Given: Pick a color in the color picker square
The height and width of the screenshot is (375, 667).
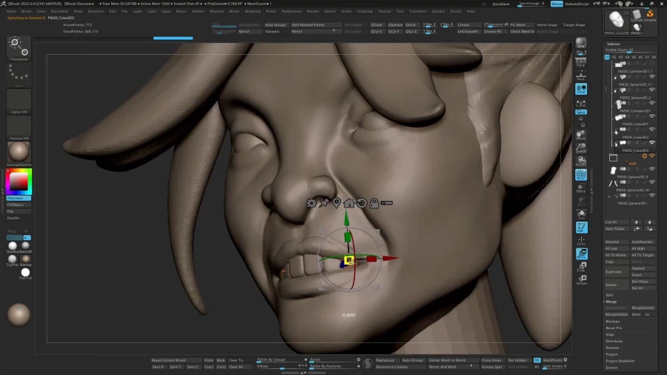Looking at the screenshot, I should 18,182.
